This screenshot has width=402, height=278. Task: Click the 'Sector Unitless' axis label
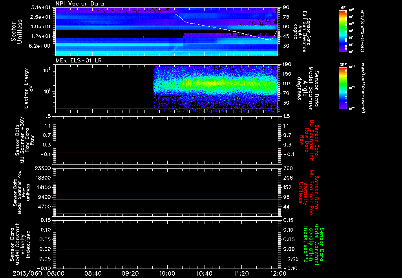(x=16, y=31)
